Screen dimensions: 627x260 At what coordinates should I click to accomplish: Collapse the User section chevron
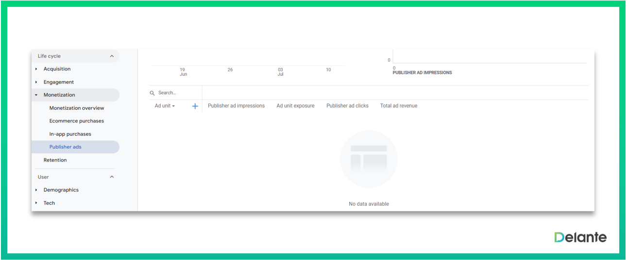pos(112,177)
